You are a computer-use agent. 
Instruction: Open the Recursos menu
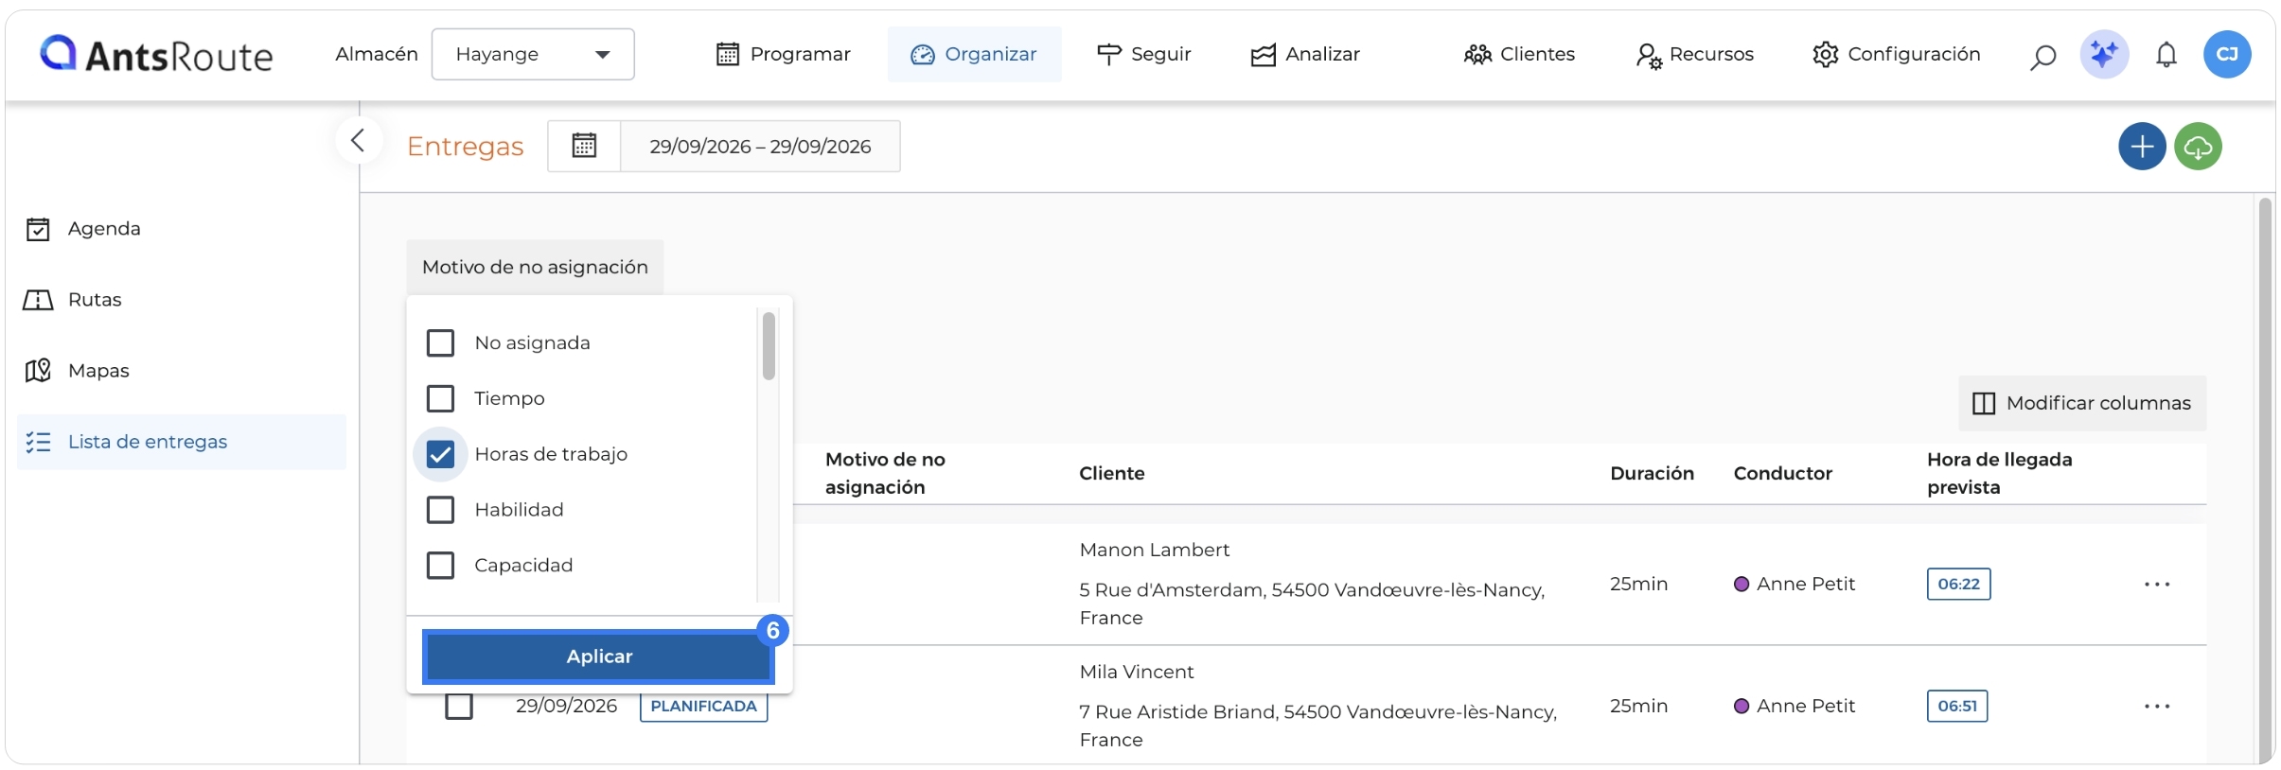coord(1695,54)
